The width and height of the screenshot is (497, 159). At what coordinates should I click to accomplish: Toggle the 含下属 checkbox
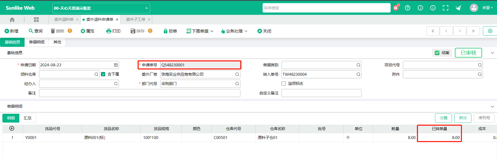pos(103,74)
